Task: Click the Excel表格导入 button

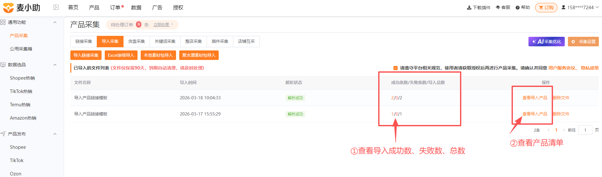Action: 121,55
